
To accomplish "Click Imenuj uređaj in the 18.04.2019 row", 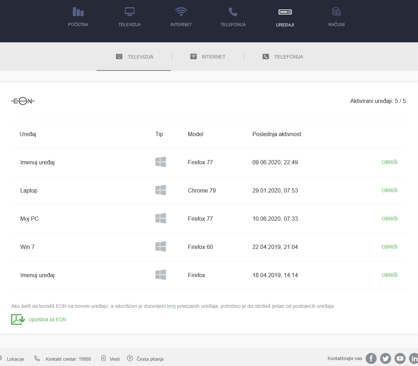I will click(37, 275).
